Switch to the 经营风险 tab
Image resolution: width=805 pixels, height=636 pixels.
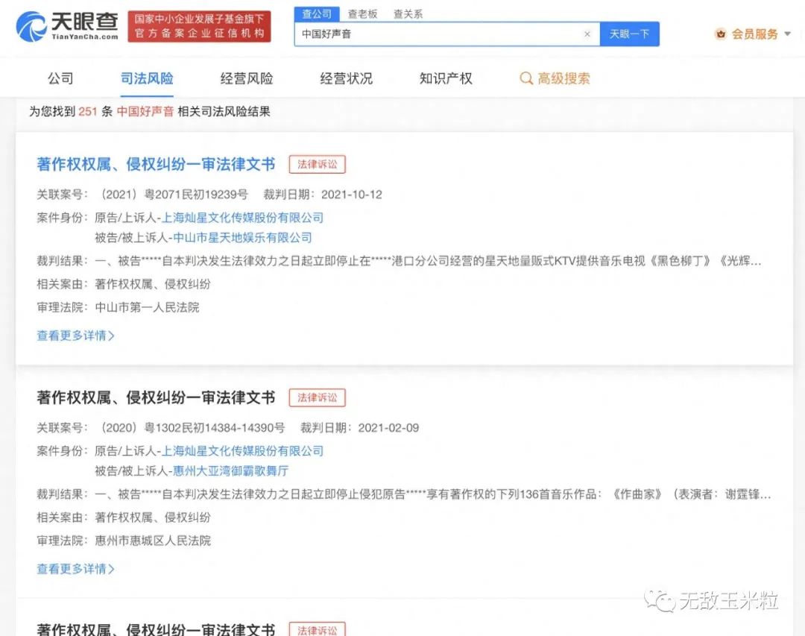point(247,78)
